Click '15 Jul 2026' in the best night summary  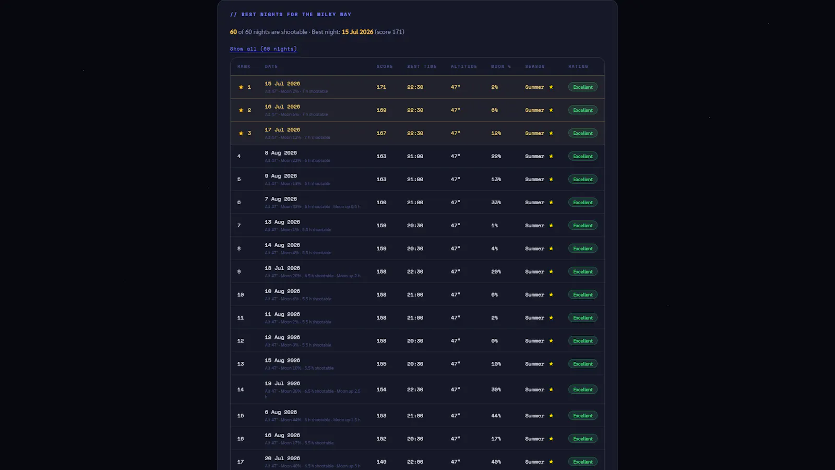click(x=357, y=32)
